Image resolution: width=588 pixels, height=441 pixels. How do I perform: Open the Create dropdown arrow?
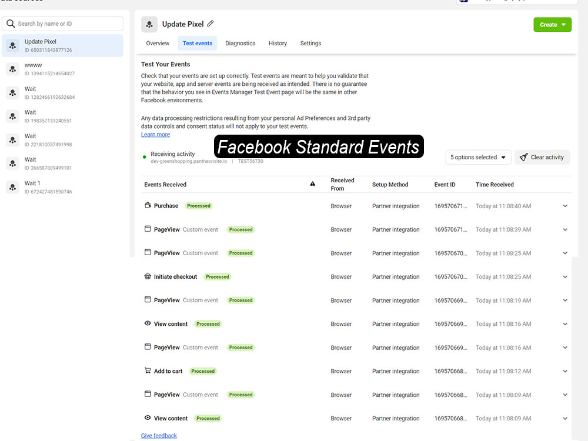point(564,25)
